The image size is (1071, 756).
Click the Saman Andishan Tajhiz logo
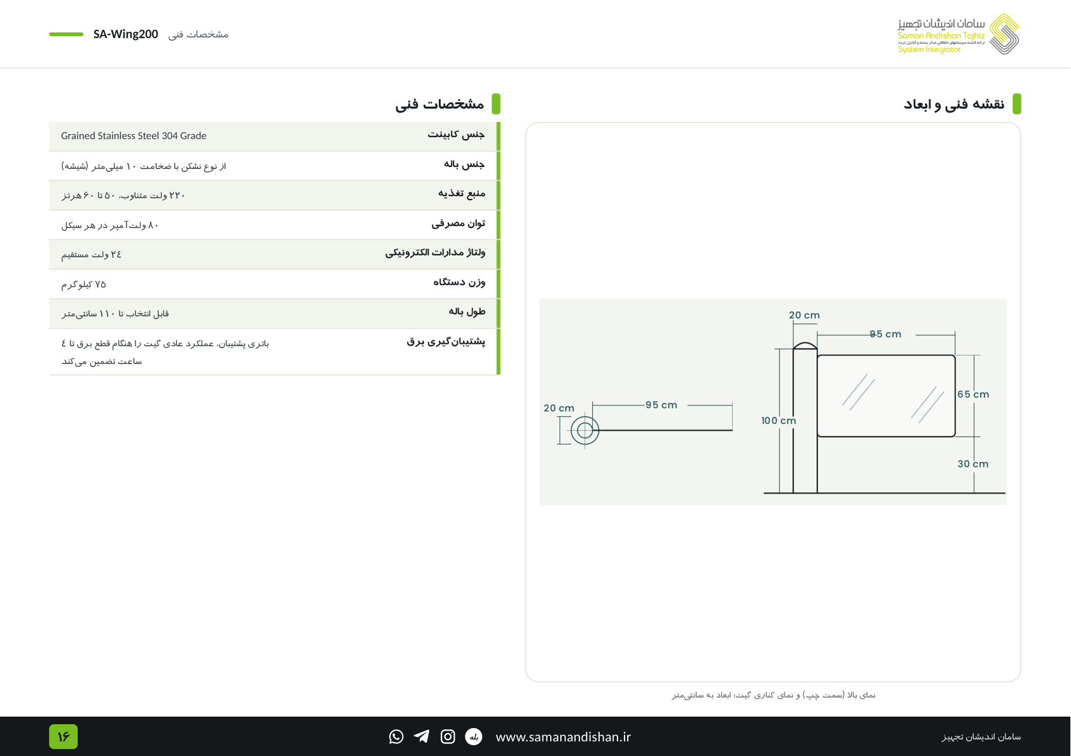958,34
